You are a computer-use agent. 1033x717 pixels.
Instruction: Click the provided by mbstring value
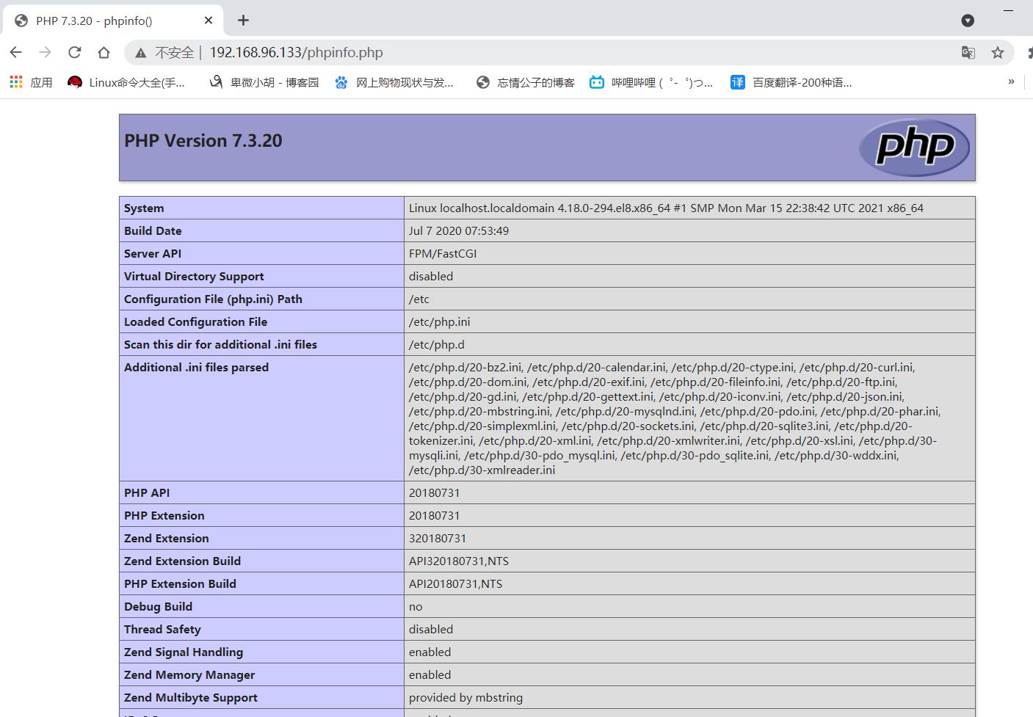coord(466,697)
